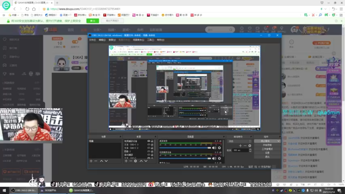The height and width of the screenshot is (194, 345).
Task: Lock the 文本 (GDI+) 2 source
Action: pyautogui.click(x=152, y=148)
